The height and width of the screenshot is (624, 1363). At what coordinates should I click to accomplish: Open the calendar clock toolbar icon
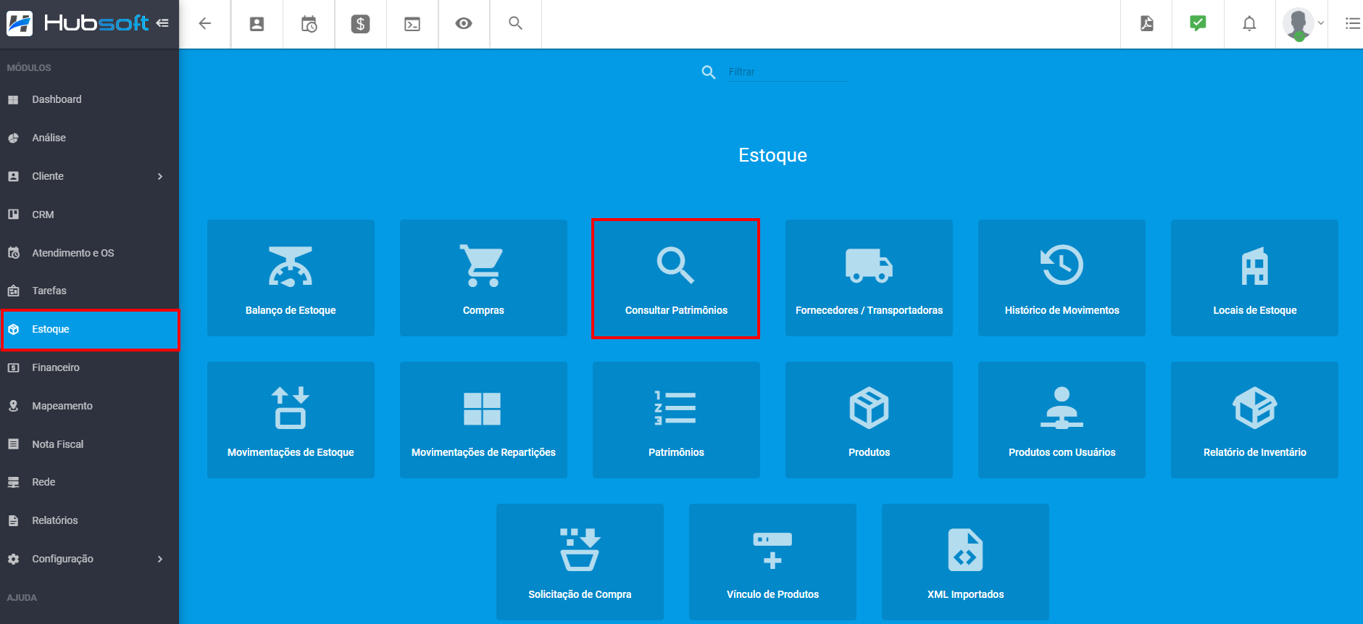(309, 24)
